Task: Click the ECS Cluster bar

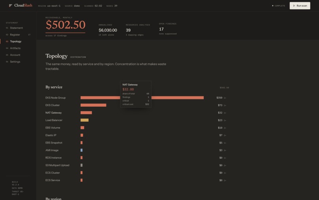Action: coord(82,173)
